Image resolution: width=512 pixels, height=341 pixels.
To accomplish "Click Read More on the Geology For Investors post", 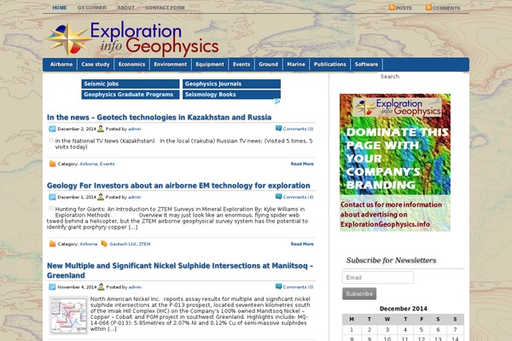I will tap(302, 244).
